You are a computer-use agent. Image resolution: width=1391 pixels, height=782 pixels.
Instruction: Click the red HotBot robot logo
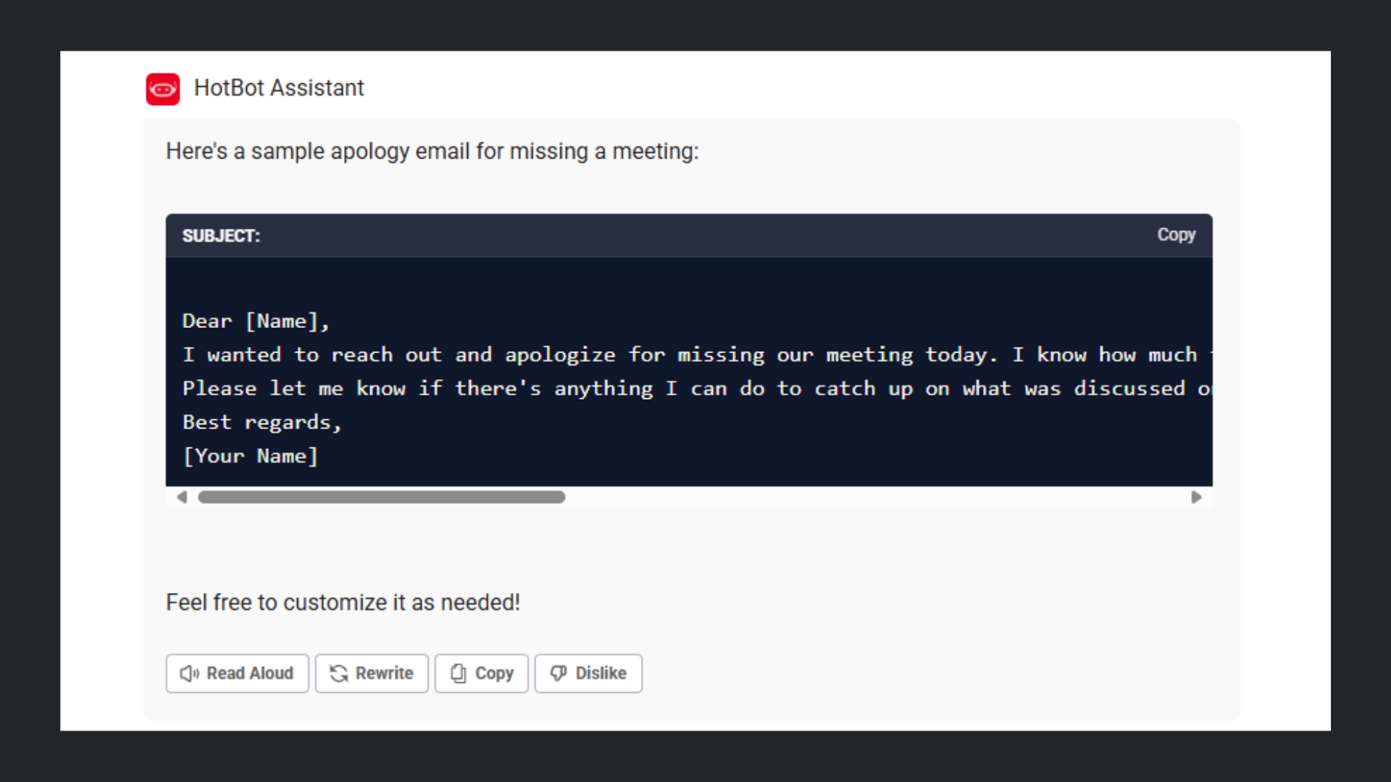point(163,89)
